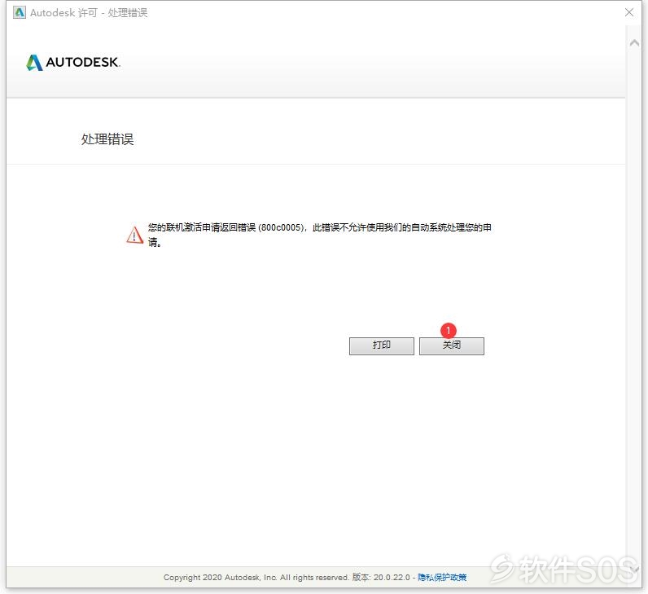Image resolution: width=648 pixels, height=594 pixels.
Task: Click the 关闭 button
Action: click(x=451, y=345)
